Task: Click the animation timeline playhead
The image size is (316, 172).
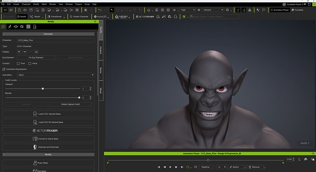Action: [x=208, y=160]
